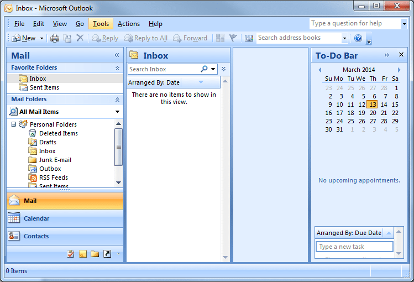Screen dimensions: 414x282
Task: Select March 13 in the date navigator
Action: coord(373,105)
